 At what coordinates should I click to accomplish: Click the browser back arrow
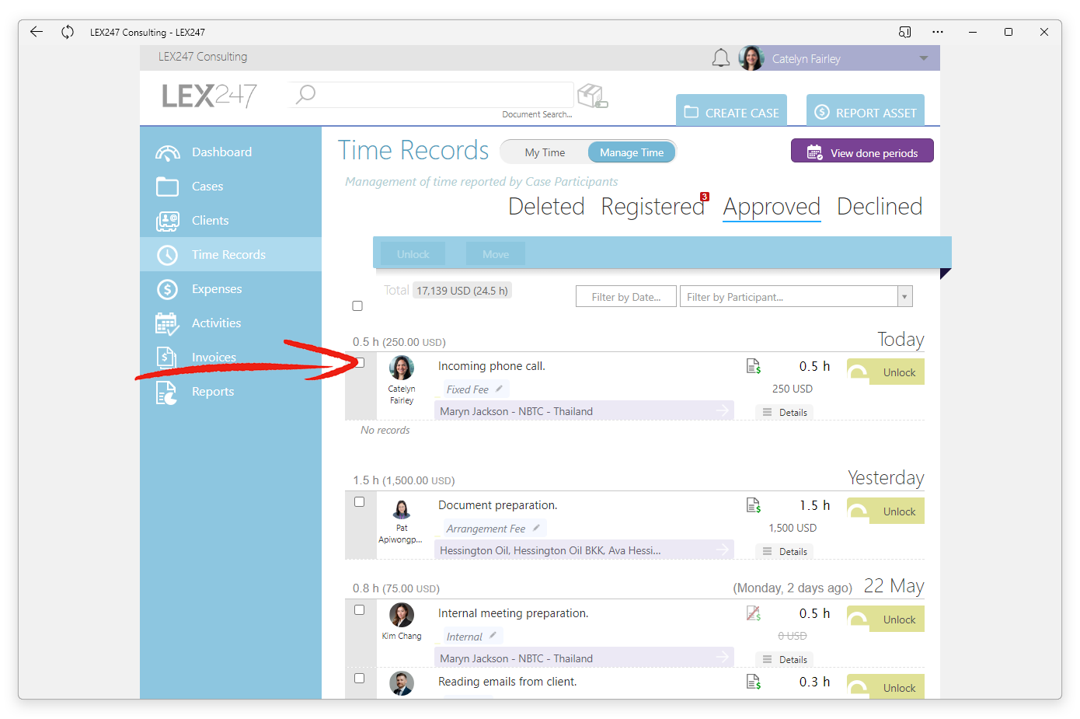37,32
